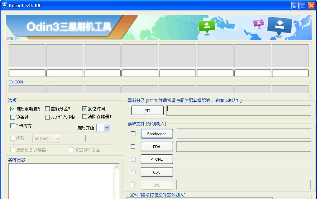The height and width of the screenshot is (199, 317).
Task: Click the PIT button
Action: (x=147, y=111)
